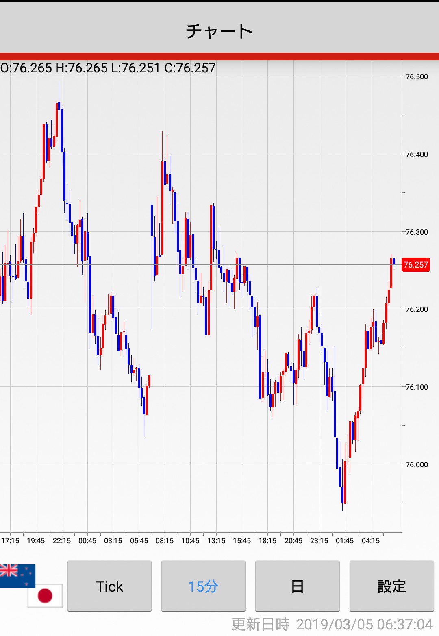439x636 pixels.
Task: Tap the red 76.257 current price tag
Action: (415, 265)
